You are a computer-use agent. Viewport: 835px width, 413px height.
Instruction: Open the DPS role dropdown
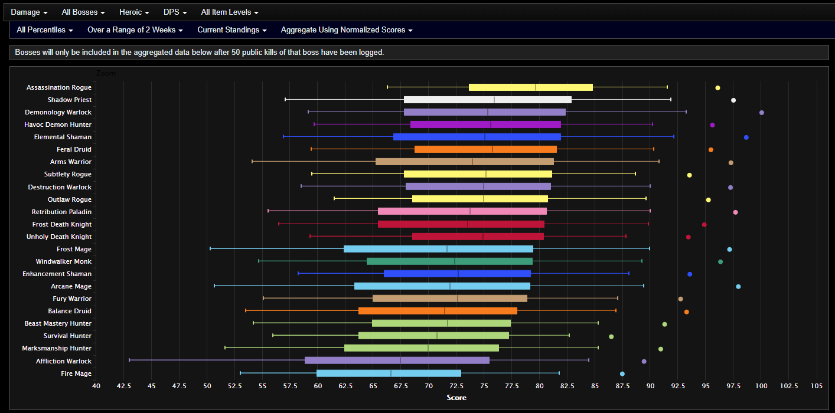coord(175,12)
